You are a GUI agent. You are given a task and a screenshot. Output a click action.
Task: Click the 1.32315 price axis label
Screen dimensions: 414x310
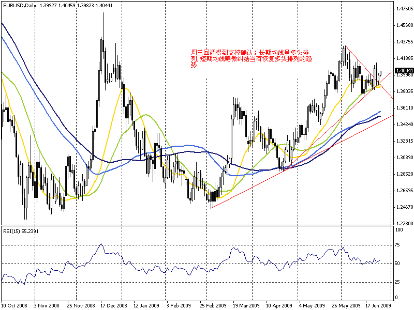pos(405,141)
